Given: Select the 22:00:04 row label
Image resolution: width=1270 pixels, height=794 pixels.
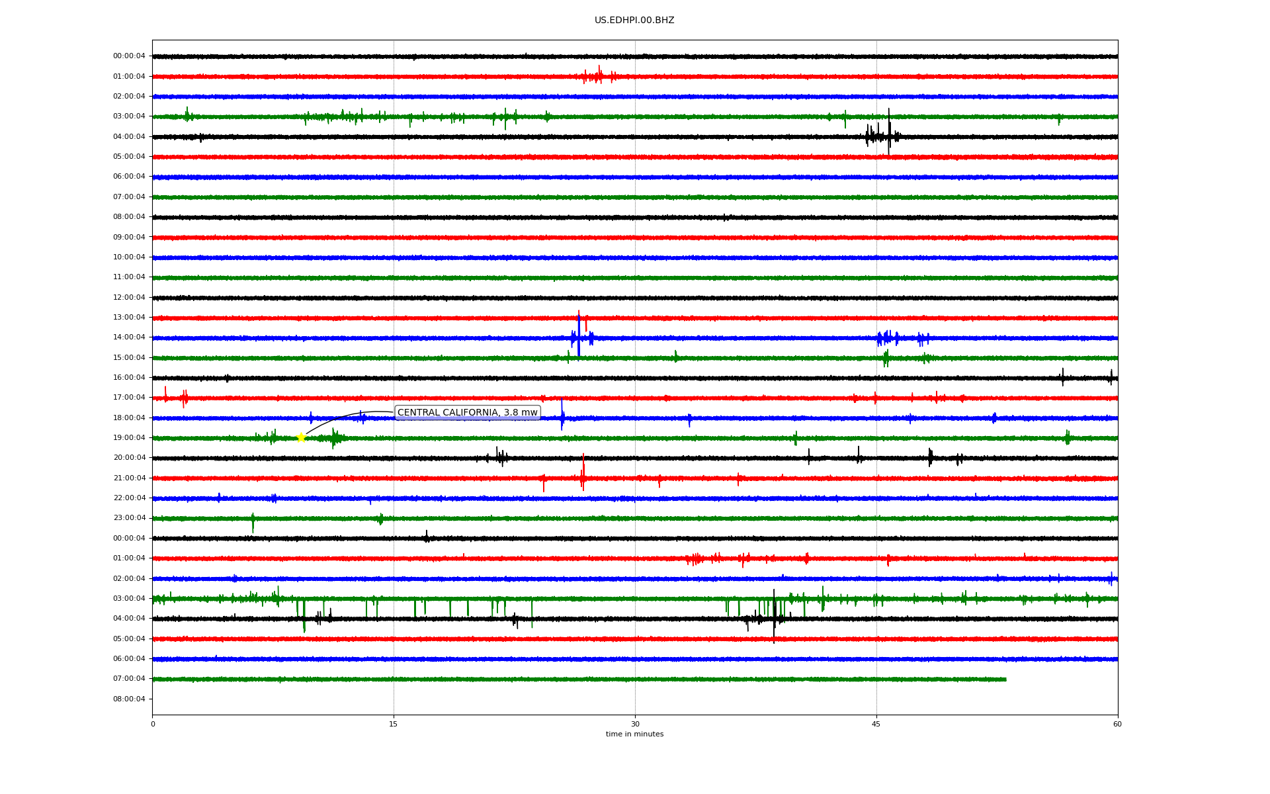Looking at the screenshot, I should (129, 498).
